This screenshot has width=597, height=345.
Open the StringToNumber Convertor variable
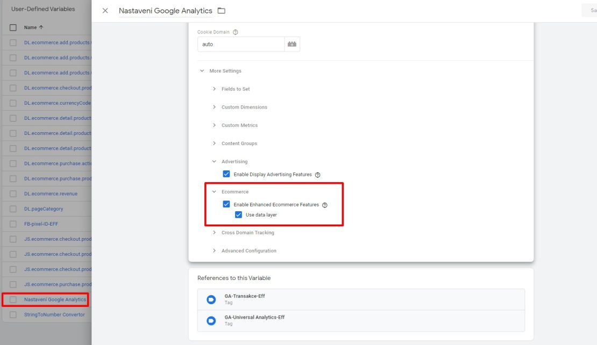54,315
